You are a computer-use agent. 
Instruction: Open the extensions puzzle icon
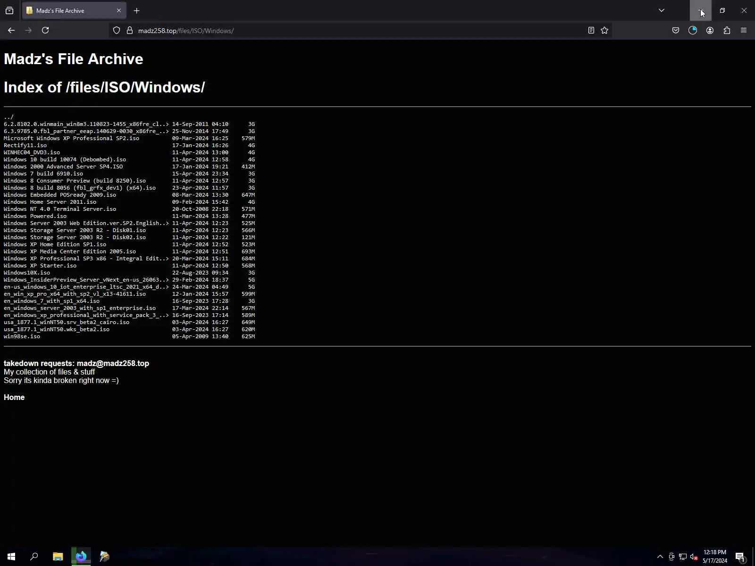pos(727,31)
